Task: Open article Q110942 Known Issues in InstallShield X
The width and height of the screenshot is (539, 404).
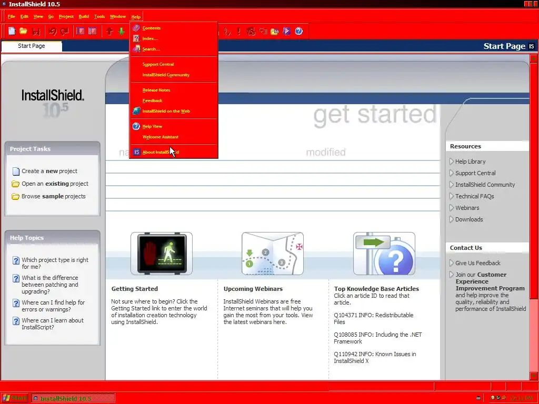Action: point(375,357)
